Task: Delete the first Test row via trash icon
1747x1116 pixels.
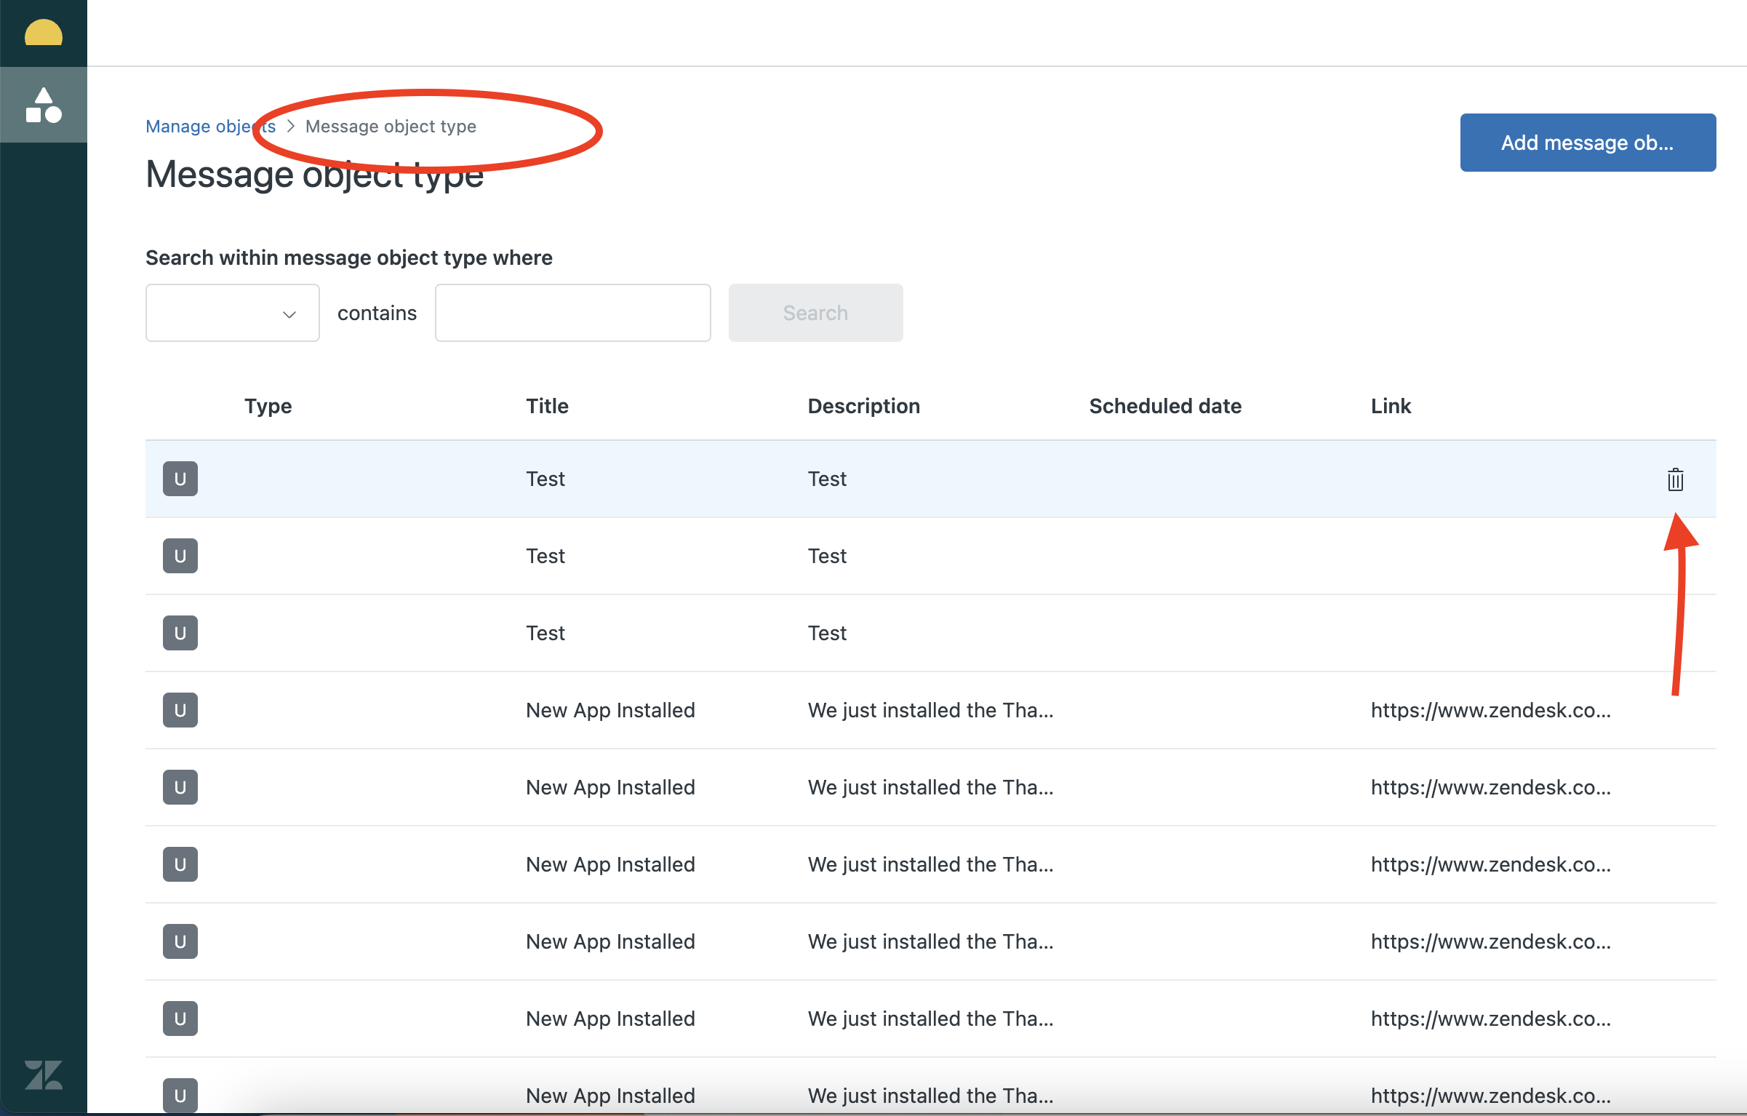Action: click(x=1676, y=479)
